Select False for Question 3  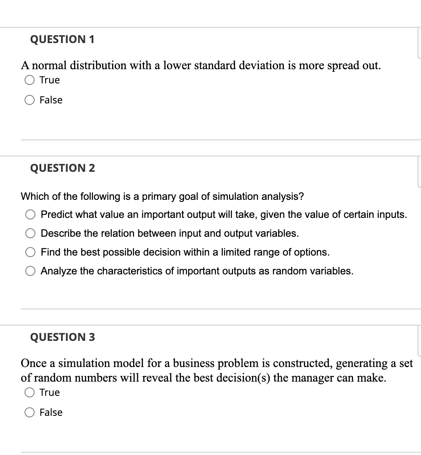pos(30,412)
